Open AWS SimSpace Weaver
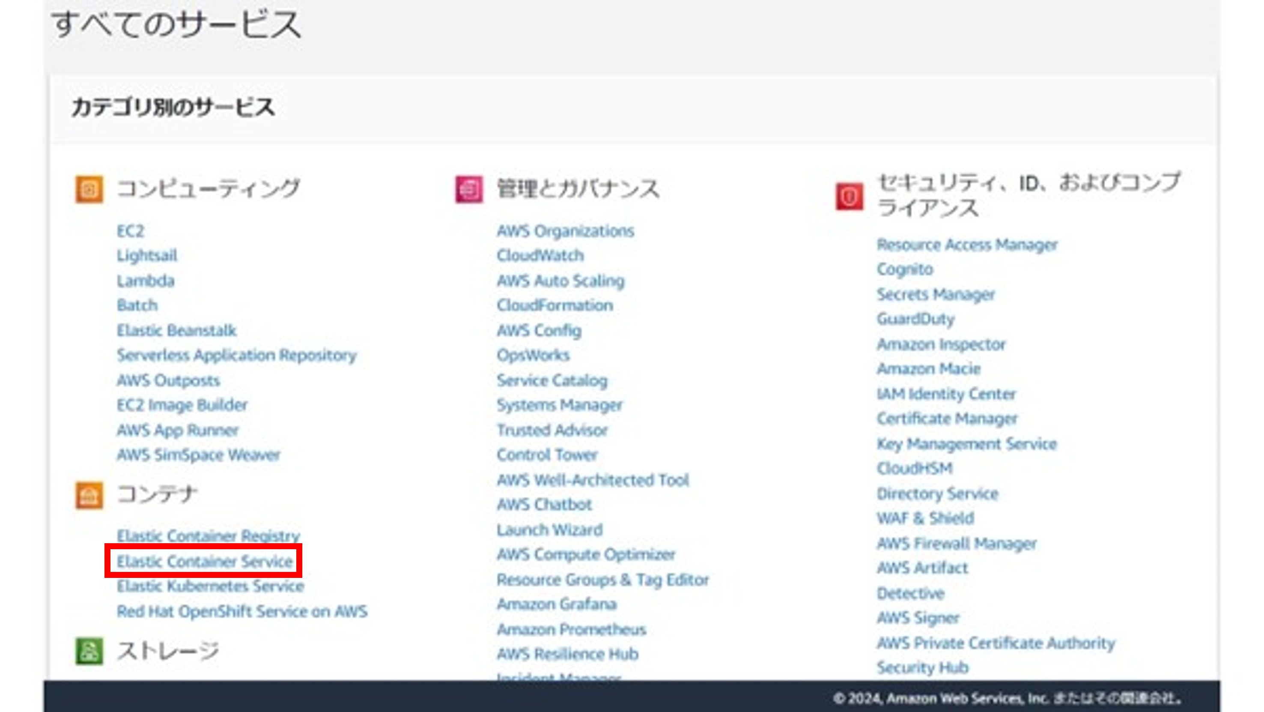This screenshot has height=712, width=1264. tap(198, 455)
